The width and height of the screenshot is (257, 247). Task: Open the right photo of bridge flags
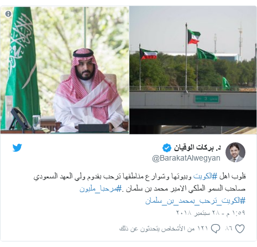coord(193,70)
